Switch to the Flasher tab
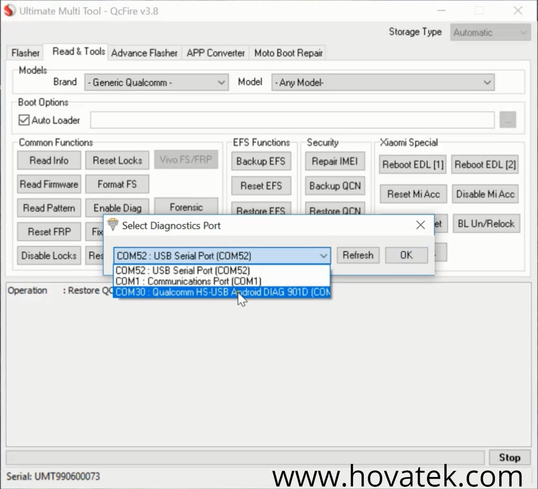 25,53
